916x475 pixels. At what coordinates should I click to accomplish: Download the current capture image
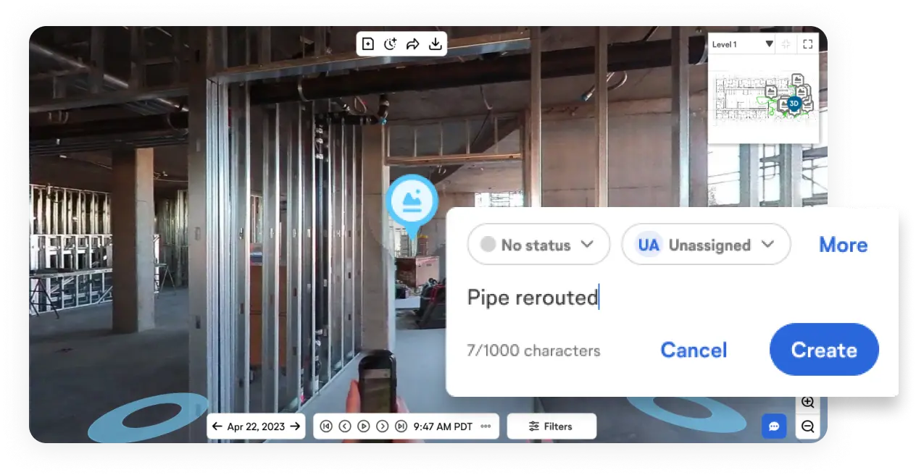click(435, 44)
